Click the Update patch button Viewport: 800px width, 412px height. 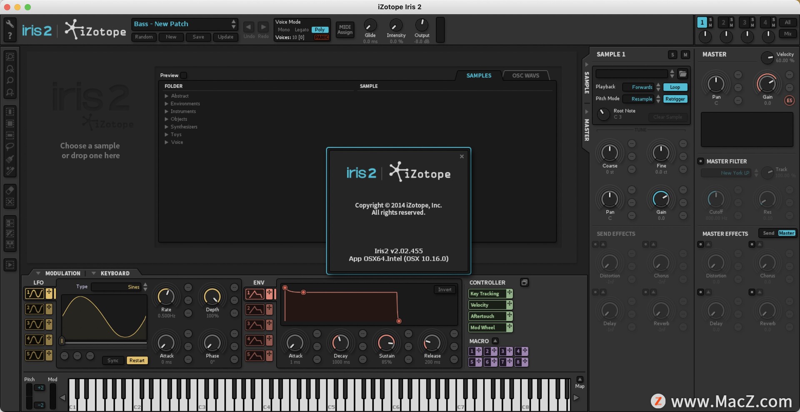(x=225, y=37)
